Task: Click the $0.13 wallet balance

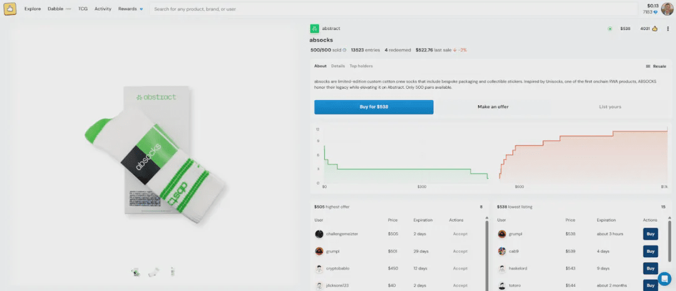Action: pyautogui.click(x=653, y=6)
